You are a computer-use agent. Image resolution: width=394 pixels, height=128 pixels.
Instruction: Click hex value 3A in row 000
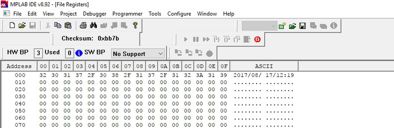point(199,75)
